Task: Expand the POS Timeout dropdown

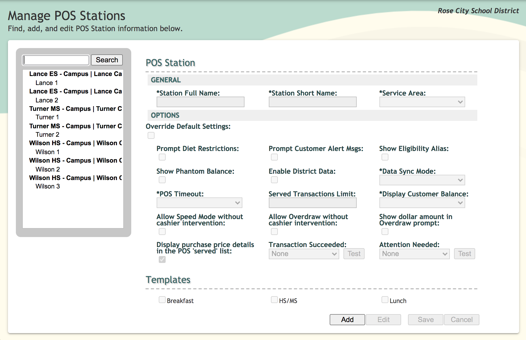Action: [199, 203]
